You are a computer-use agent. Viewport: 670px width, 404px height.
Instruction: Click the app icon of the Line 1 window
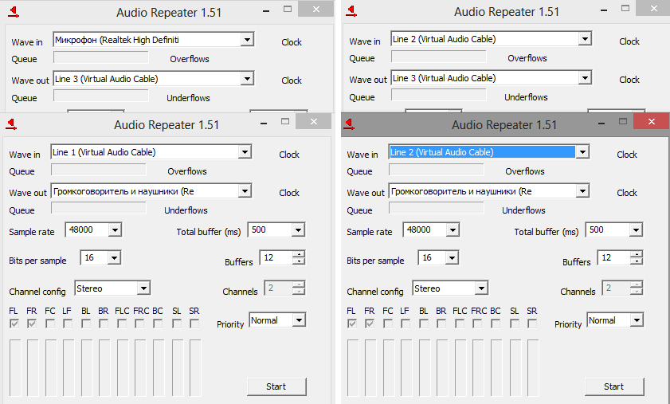11,124
